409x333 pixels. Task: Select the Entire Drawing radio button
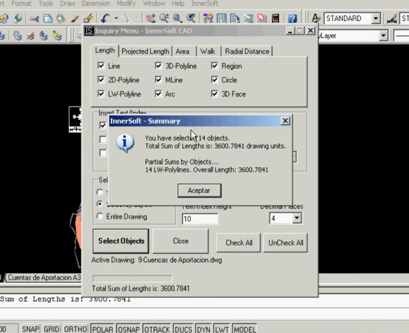[x=100, y=216]
